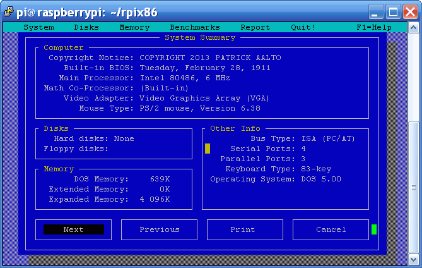Close the rpix86 terminal window
Viewport: 422px width, 268px height.
409,11
